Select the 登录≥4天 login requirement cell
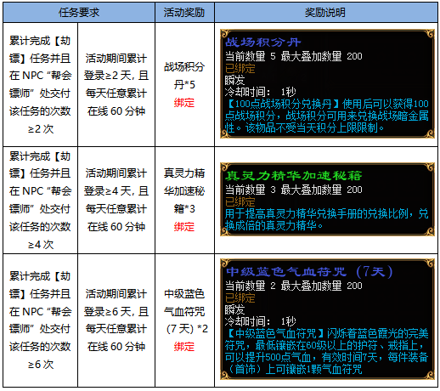The height and width of the screenshot is (391, 440). [116, 200]
